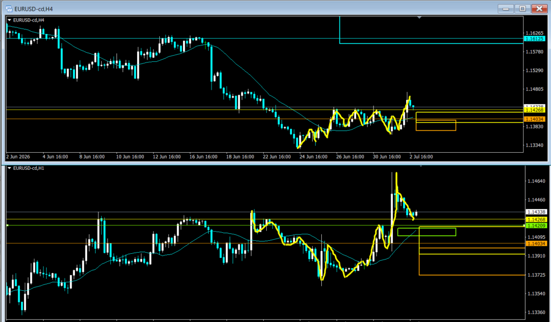Select the cyan 1.16125 price label

point(534,39)
